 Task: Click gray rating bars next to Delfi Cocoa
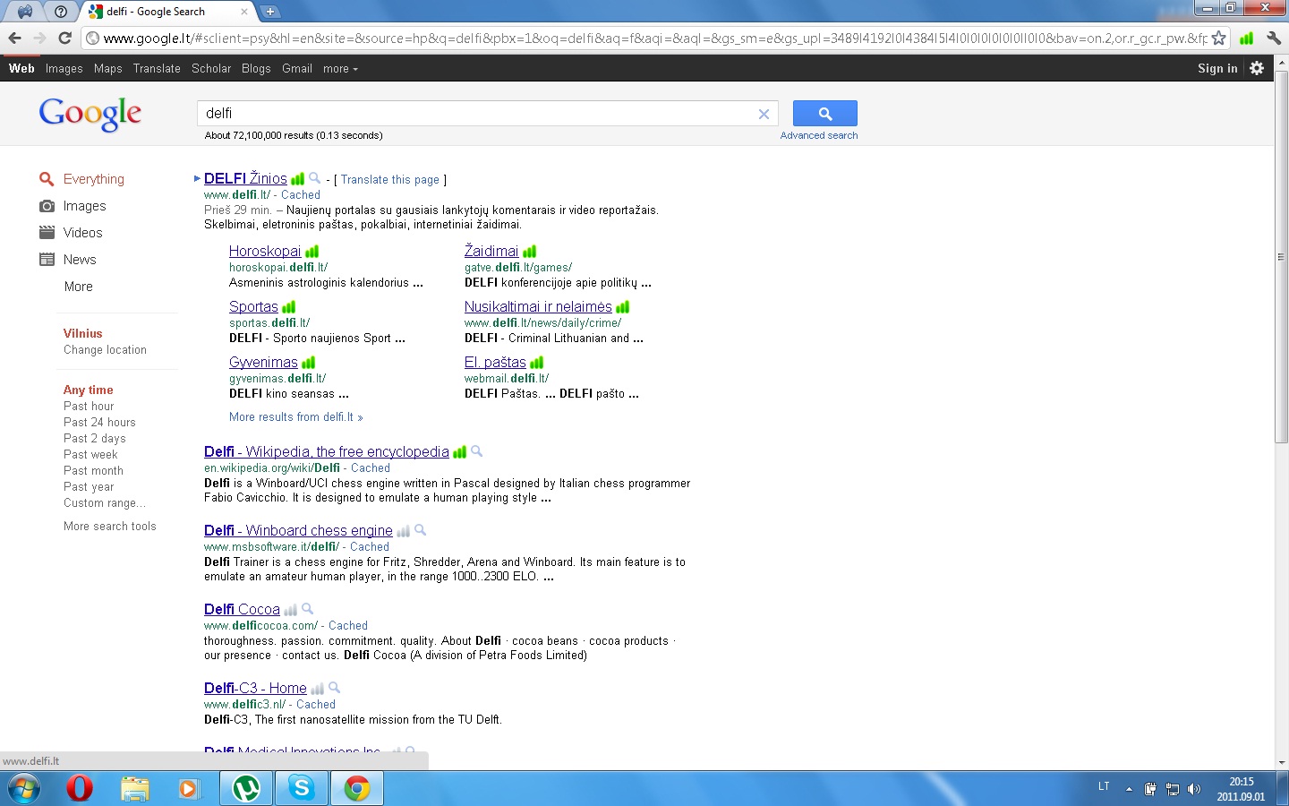(x=291, y=610)
